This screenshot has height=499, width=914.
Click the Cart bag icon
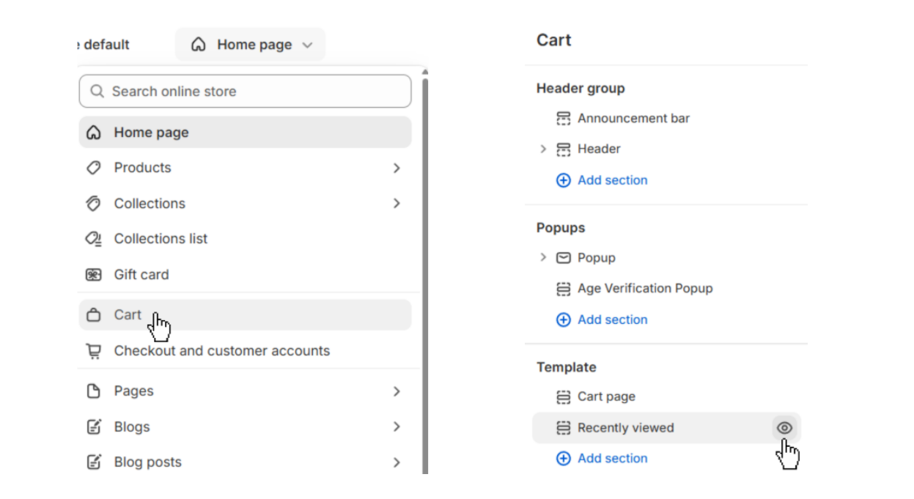point(94,314)
